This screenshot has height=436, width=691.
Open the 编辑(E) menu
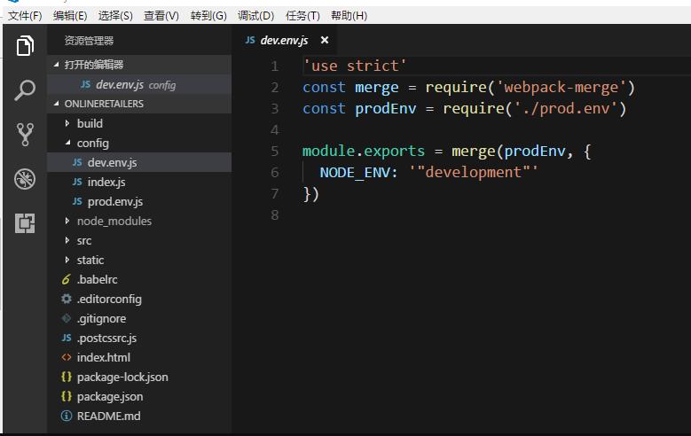[x=70, y=16]
